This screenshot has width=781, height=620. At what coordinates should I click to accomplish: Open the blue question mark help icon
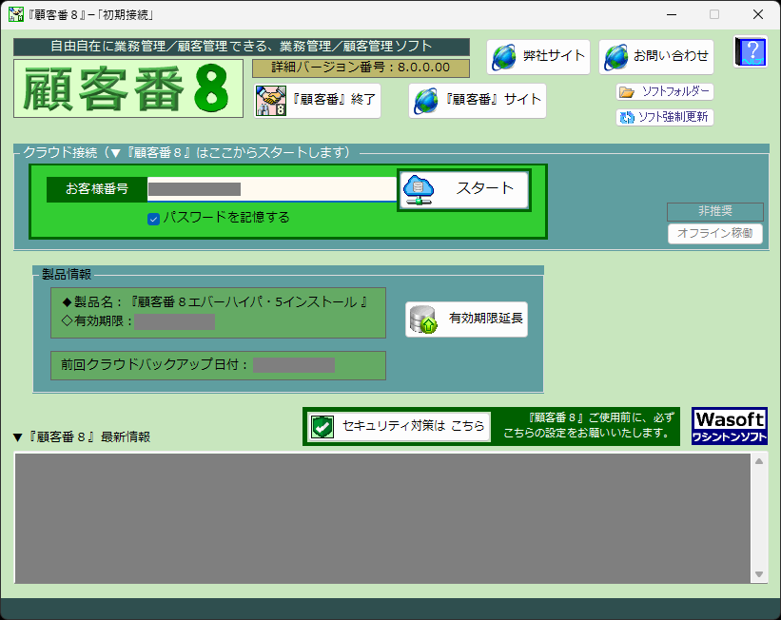751,51
